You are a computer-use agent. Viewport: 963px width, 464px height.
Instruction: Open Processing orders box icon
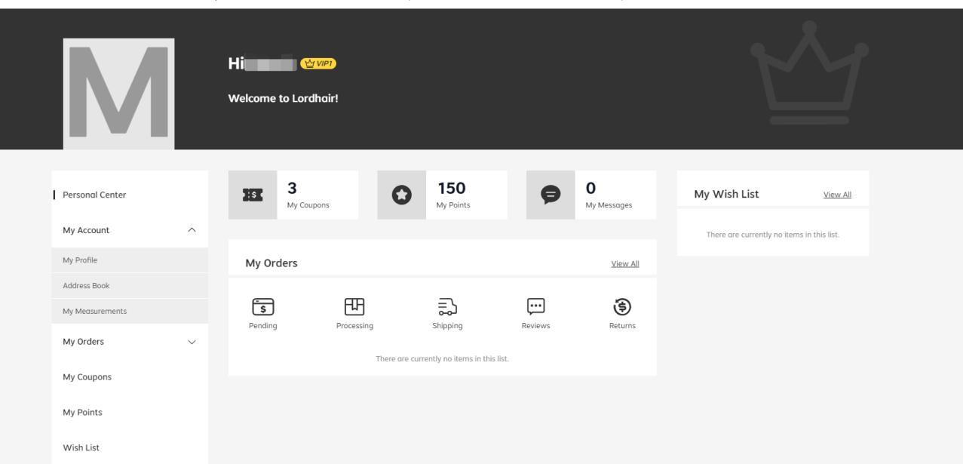pyautogui.click(x=354, y=307)
